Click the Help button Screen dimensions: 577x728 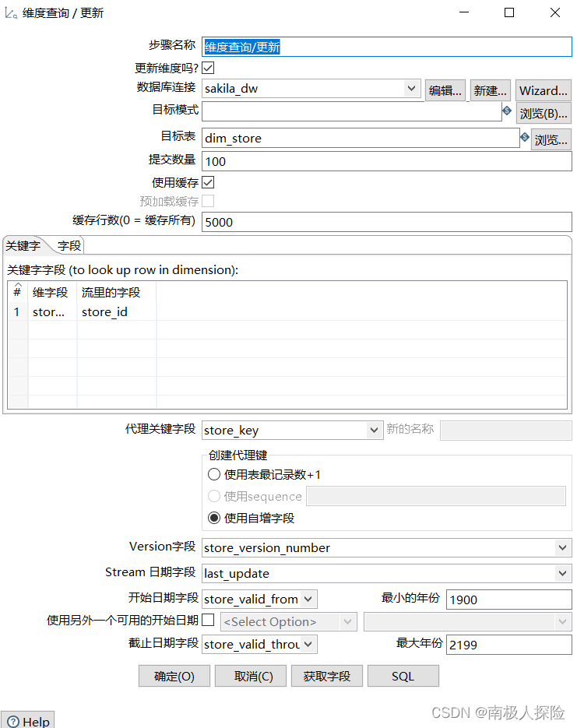27,720
